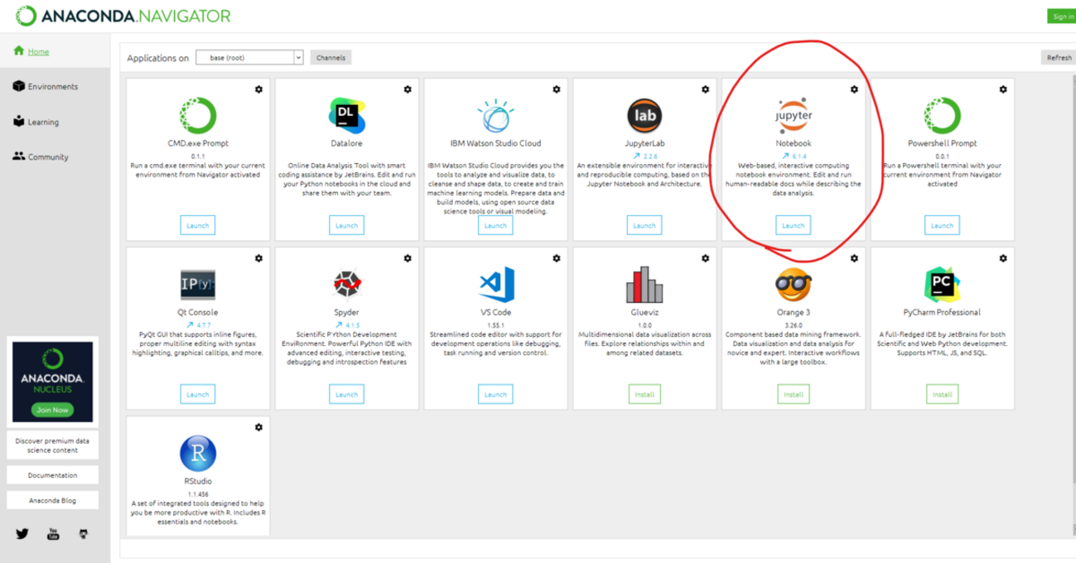Open Anaconda YouTube channel icon
The width and height of the screenshot is (1076, 563).
53,534
